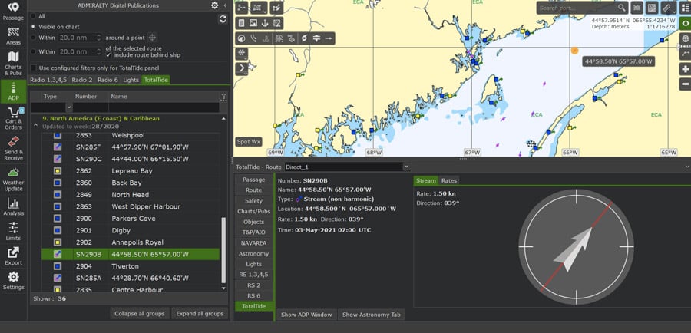The image size is (691, 333).
Task: Open the Areas sidebar section
Action: point(13,36)
